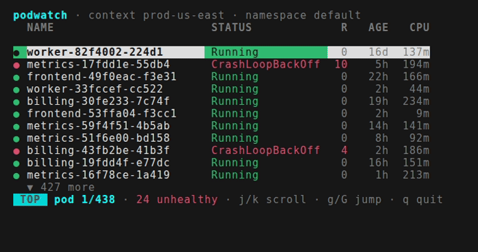Click 'q quit' hint
The image size is (478, 252).
[423, 200]
